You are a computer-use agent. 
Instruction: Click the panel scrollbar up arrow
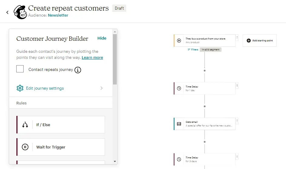(115, 32)
